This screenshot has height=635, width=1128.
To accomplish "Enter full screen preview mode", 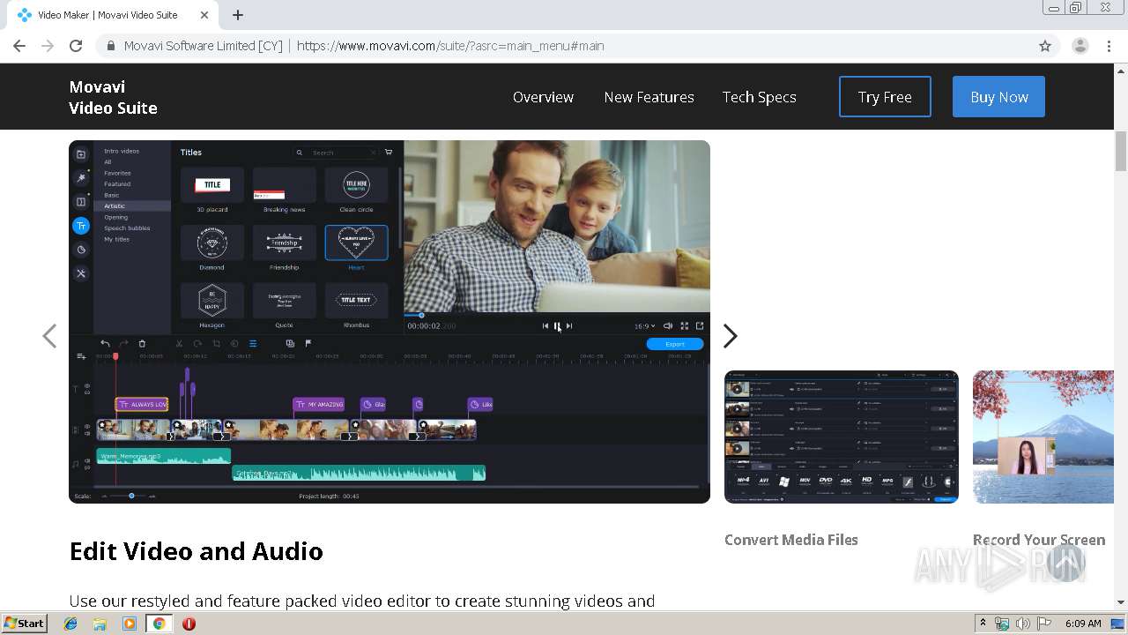I will (684, 325).
